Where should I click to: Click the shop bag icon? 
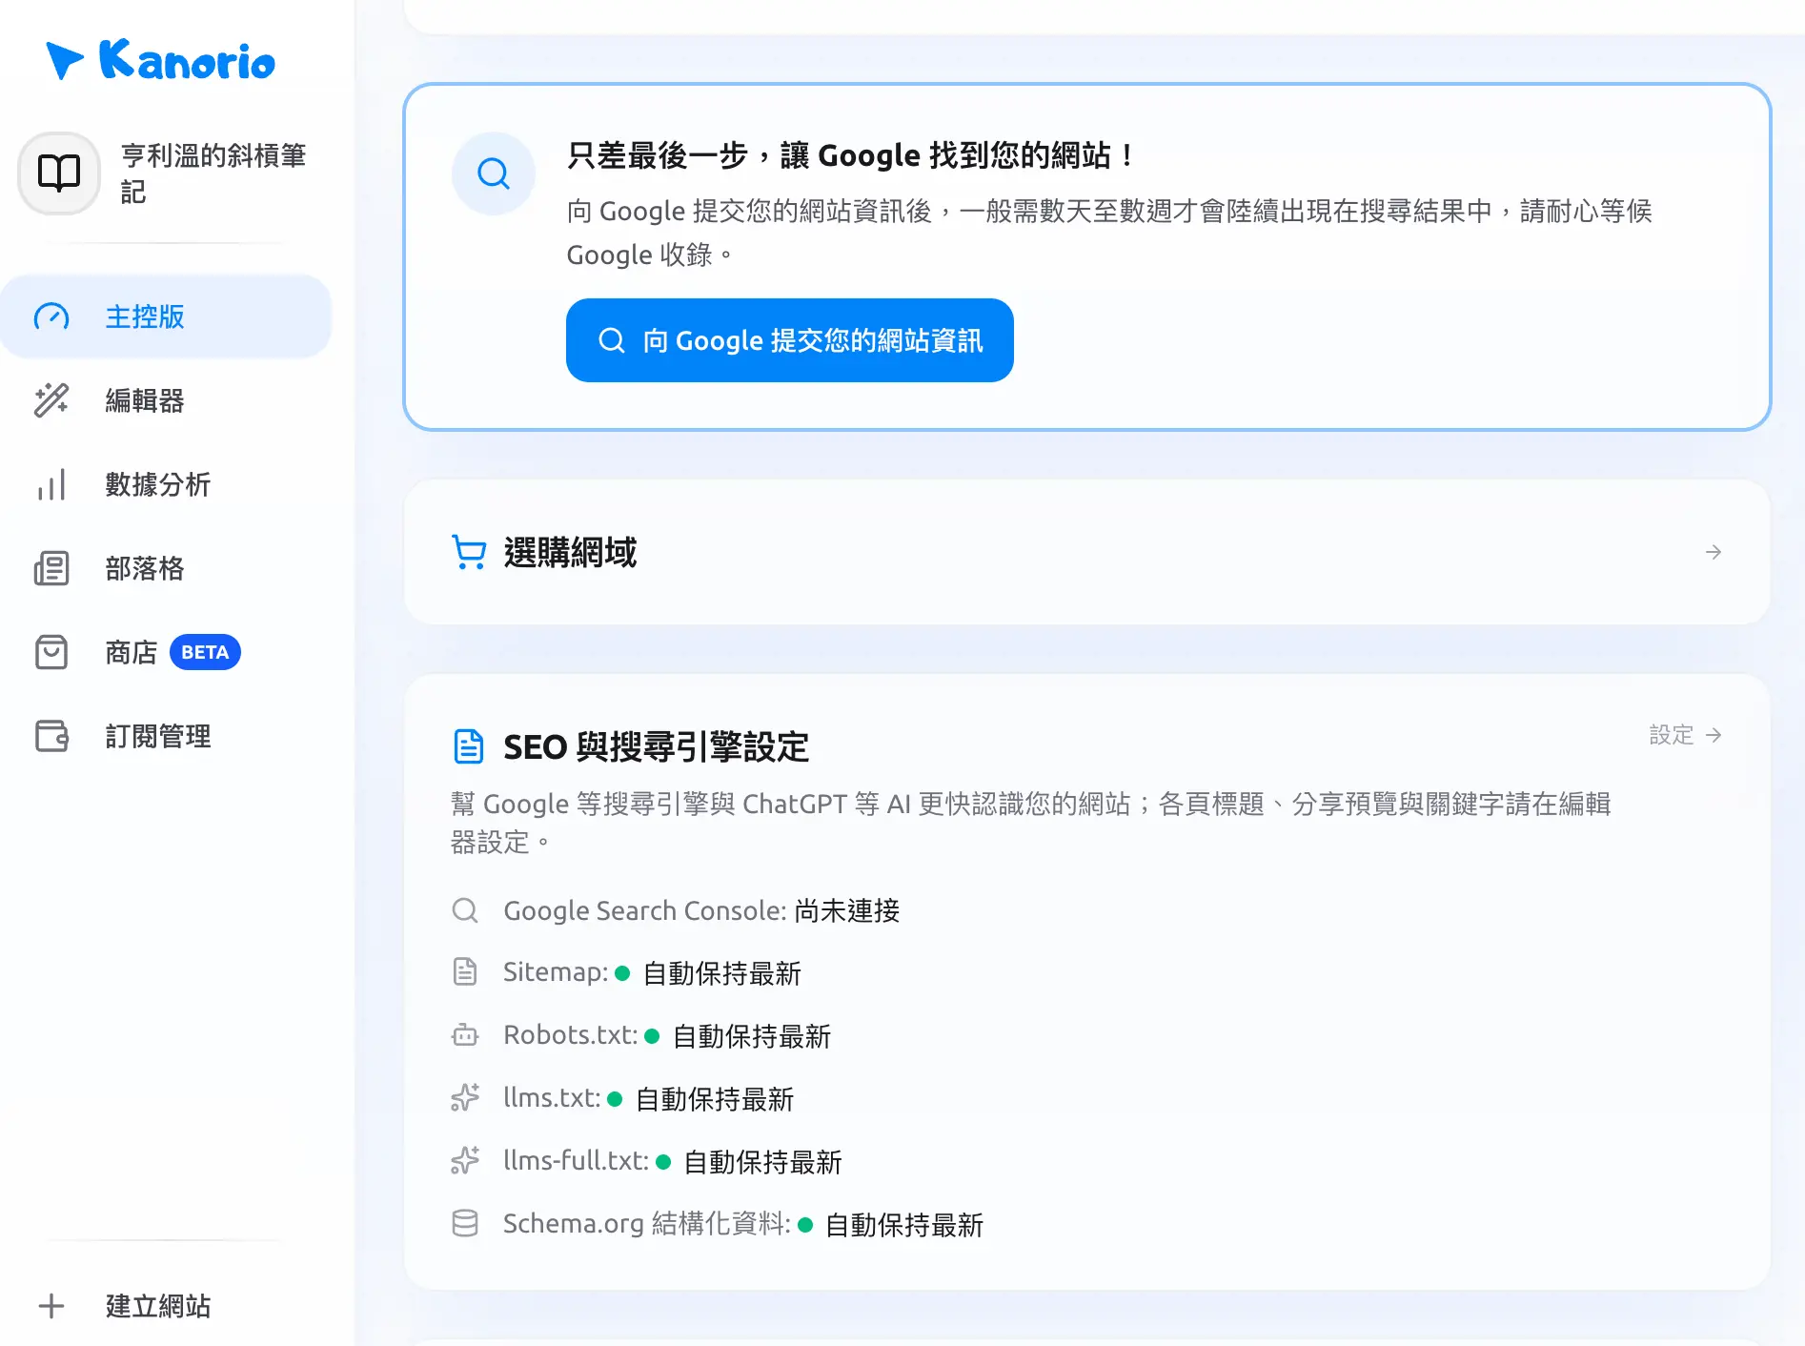tap(51, 652)
